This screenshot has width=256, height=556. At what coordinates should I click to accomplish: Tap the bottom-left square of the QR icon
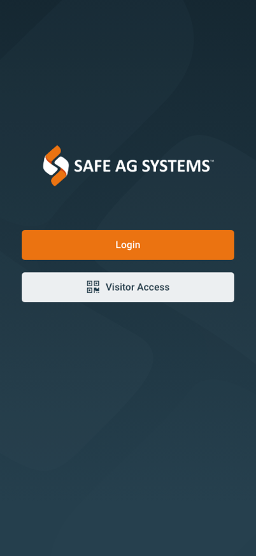(90, 290)
